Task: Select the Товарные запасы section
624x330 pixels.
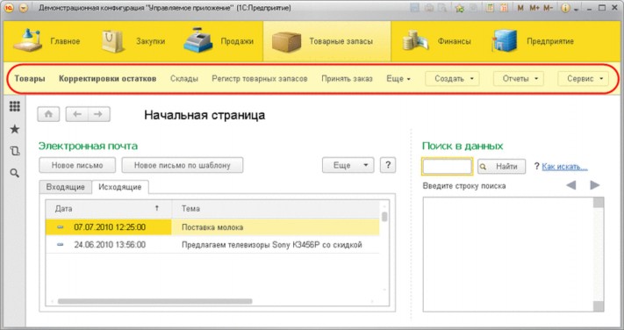Action: tap(326, 41)
